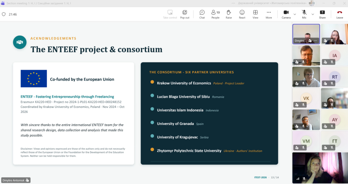Image resolution: width=348 pixels, height=184 pixels.
Task: Open the People participants list
Action: pos(215,14)
